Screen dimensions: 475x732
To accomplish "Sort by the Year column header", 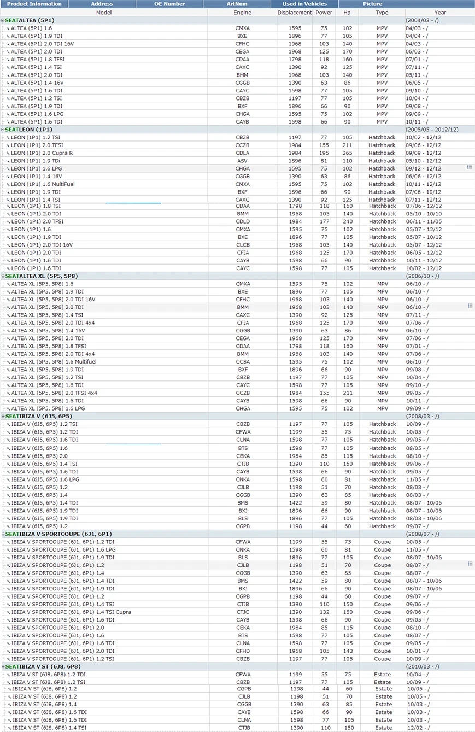I will coord(440,12).
